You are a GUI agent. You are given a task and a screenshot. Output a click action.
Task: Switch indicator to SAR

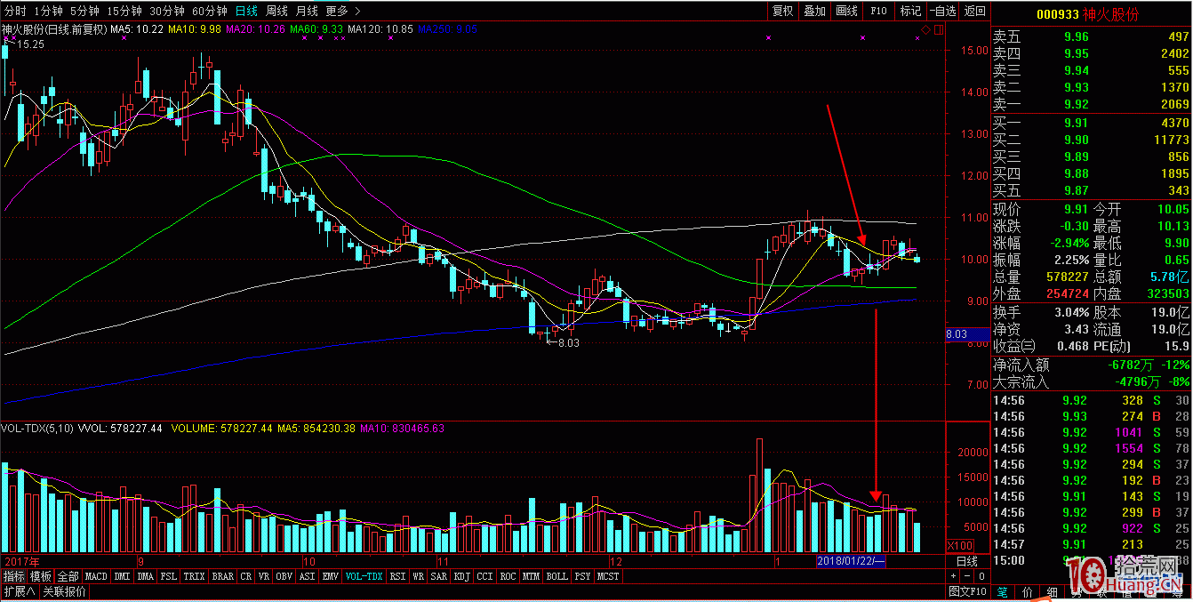point(439,576)
